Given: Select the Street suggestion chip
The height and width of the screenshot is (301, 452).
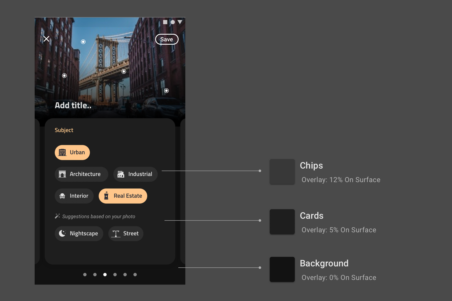Looking at the screenshot, I should 126,234.
